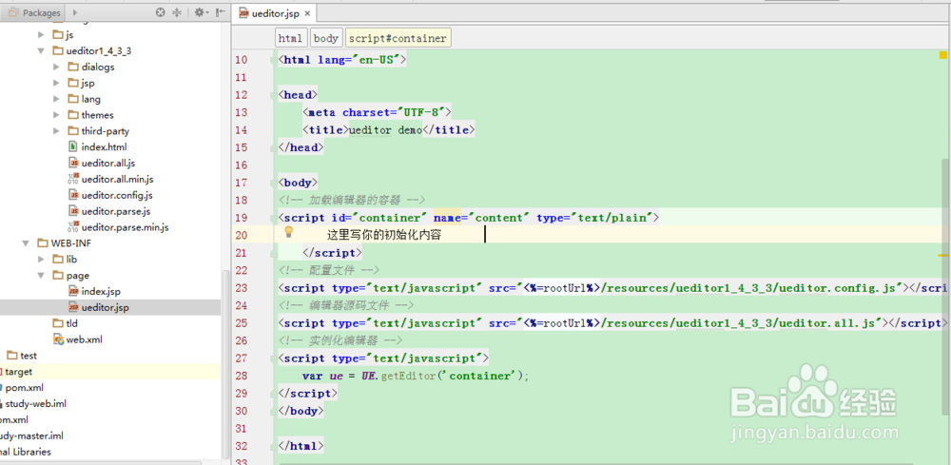Expand the themes folder arrow
The height and width of the screenshot is (465, 951).
(56, 115)
